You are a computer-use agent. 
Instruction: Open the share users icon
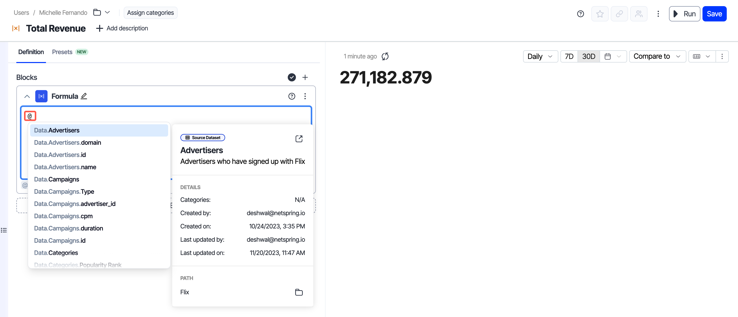[639, 14]
